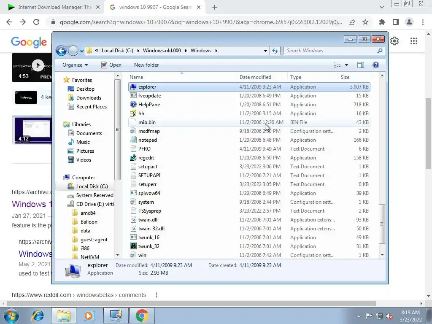Toggle the preview pane icon

(361, 65)
